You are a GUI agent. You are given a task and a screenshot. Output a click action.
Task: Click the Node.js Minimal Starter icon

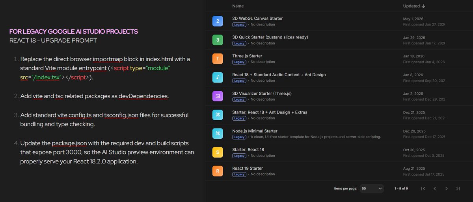tap(218, 134)
